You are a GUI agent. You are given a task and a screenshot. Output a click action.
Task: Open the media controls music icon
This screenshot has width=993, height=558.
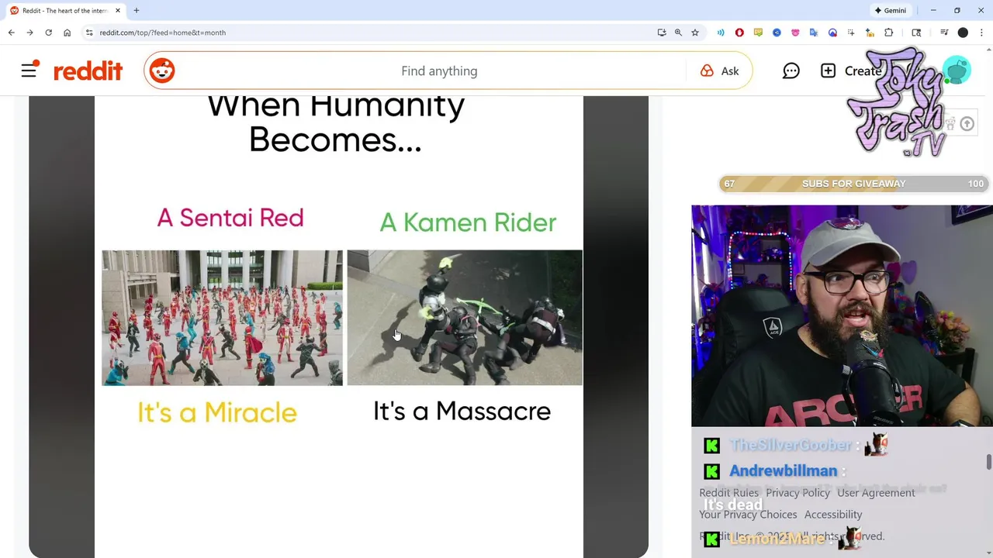pos(944,33)
